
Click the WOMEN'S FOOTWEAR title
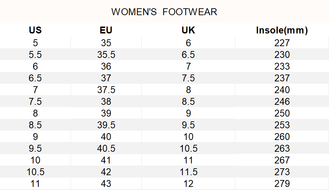164,12
